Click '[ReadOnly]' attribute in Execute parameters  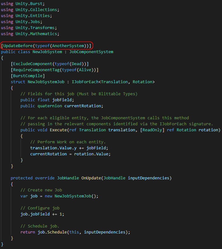(x=152, y=130)
